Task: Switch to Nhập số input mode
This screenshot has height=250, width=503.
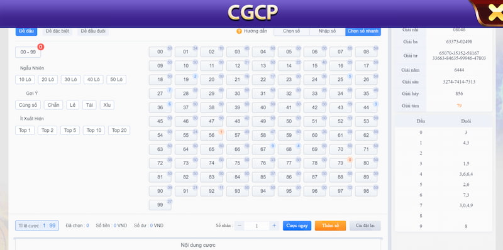Action: tap(327, 31)
